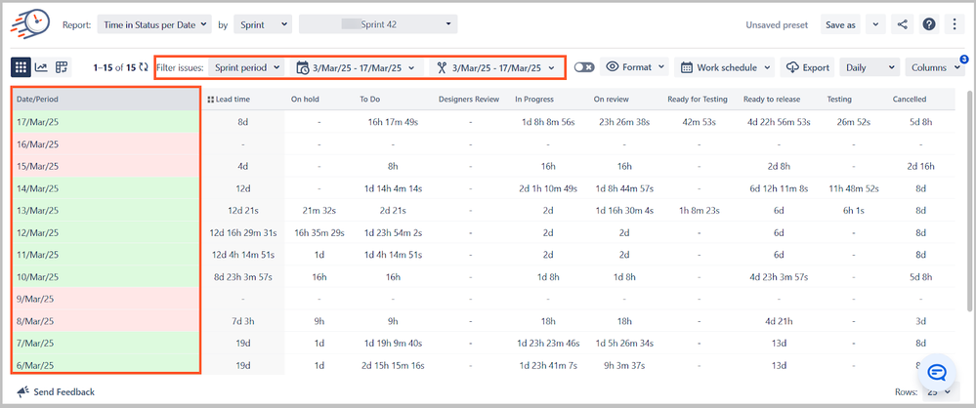This screenshot has height=408, width=976.
Task: Select the 8/Mar/25 date row
Action: 106,321
